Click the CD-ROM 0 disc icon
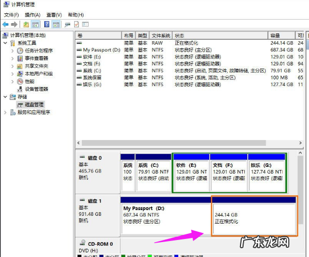Viewport: 309px width, 257px height. tap(83, 243)
